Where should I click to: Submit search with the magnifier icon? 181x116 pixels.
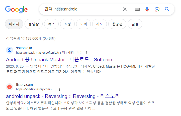(x=167, y=9)
